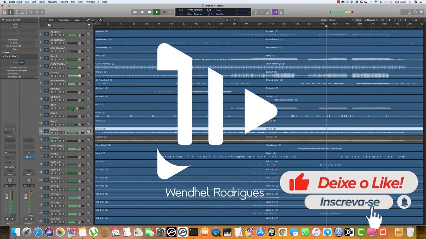This screenshot has width=426, height=239.
Task: Add a new track with plus button
Action: (x=43, y=25)
